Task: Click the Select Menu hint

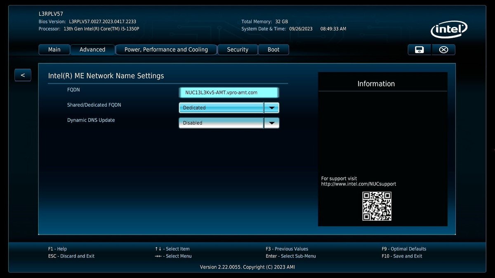Action: (x=173, y=256)
